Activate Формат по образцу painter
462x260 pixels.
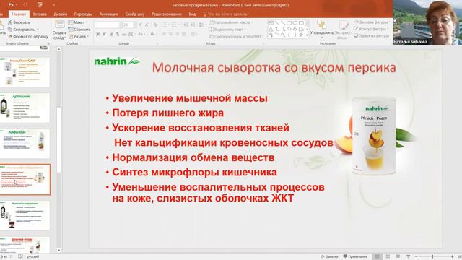[x=28, y=37]
